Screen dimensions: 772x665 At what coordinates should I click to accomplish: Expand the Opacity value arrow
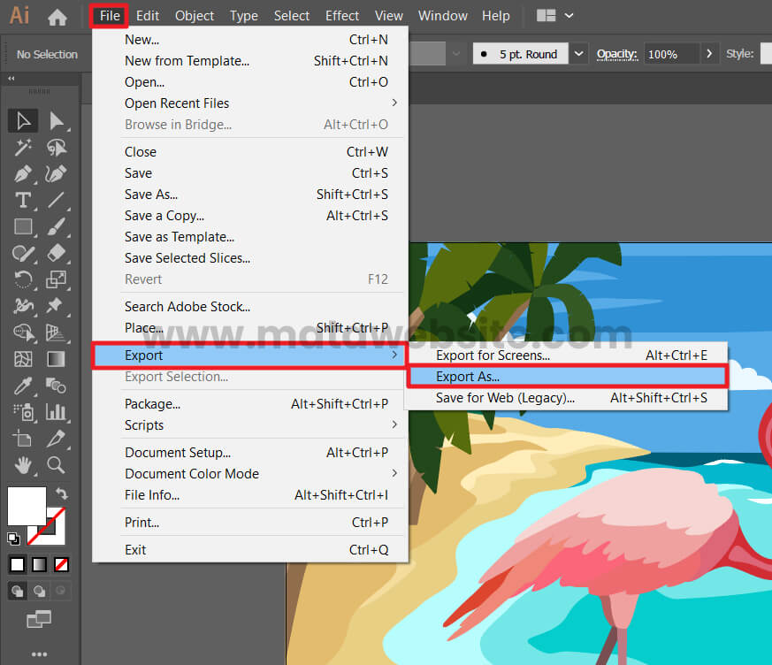click(x=708, y=54)
